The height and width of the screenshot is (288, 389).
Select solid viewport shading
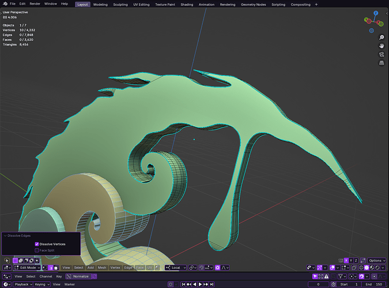[x=367, y=268]
